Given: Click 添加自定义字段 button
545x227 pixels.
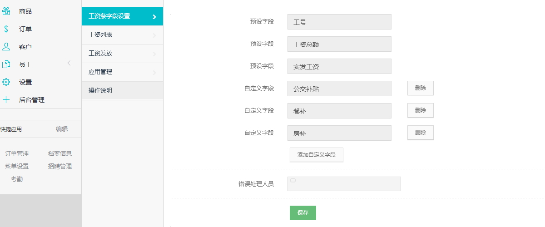Looking at the screenshot, I should pos(316,155).
